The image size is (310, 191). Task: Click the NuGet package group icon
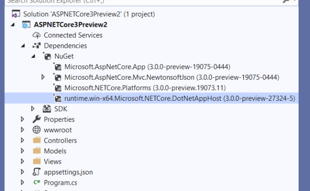tap(47, 56)
